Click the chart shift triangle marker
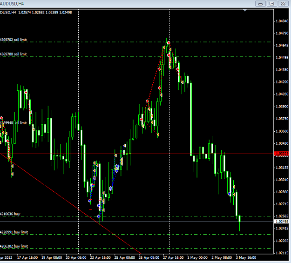The height and width of the screenshot is (263, 291). (245, 11)
